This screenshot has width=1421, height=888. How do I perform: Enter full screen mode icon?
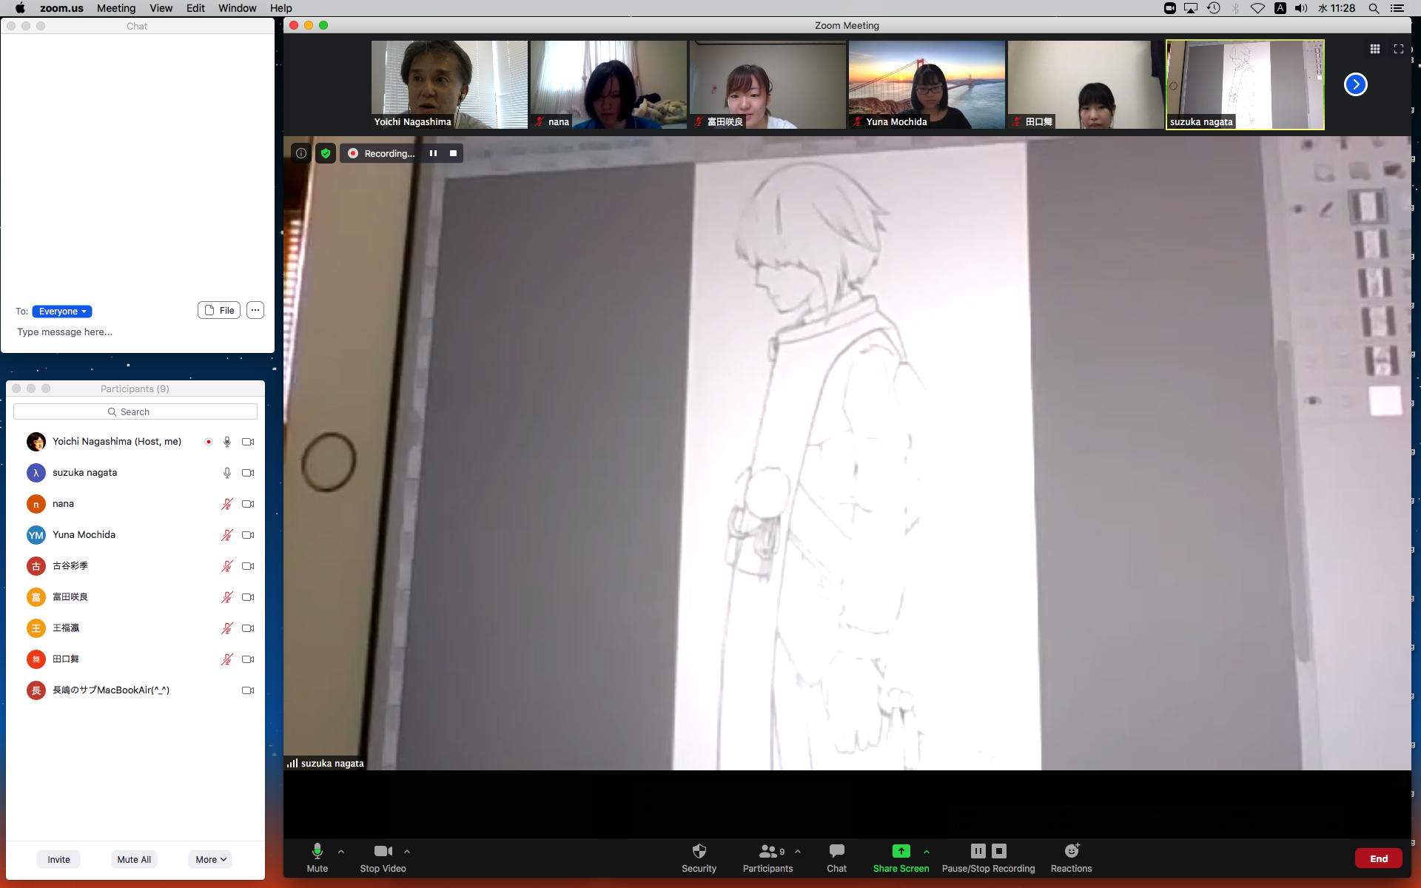pyautogui.click(x=1398, y=49)
